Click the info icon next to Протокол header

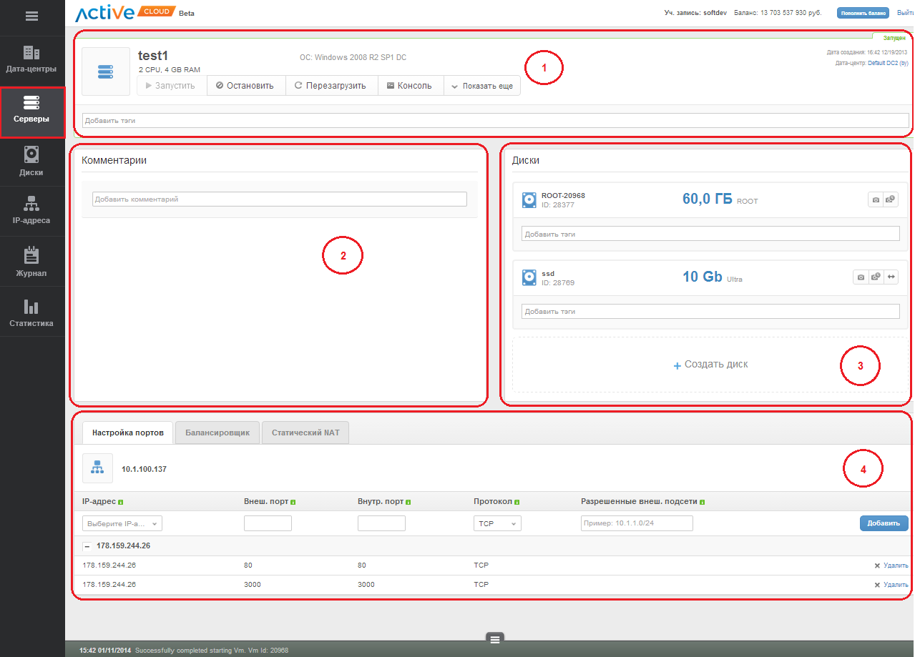pos(517,502)
